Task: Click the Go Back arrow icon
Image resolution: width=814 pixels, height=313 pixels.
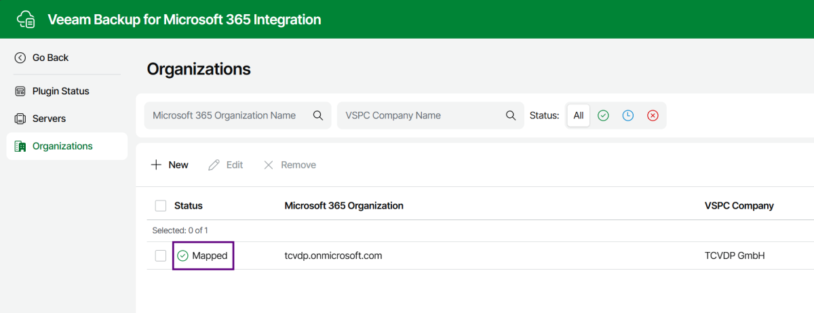Action: 20,58
